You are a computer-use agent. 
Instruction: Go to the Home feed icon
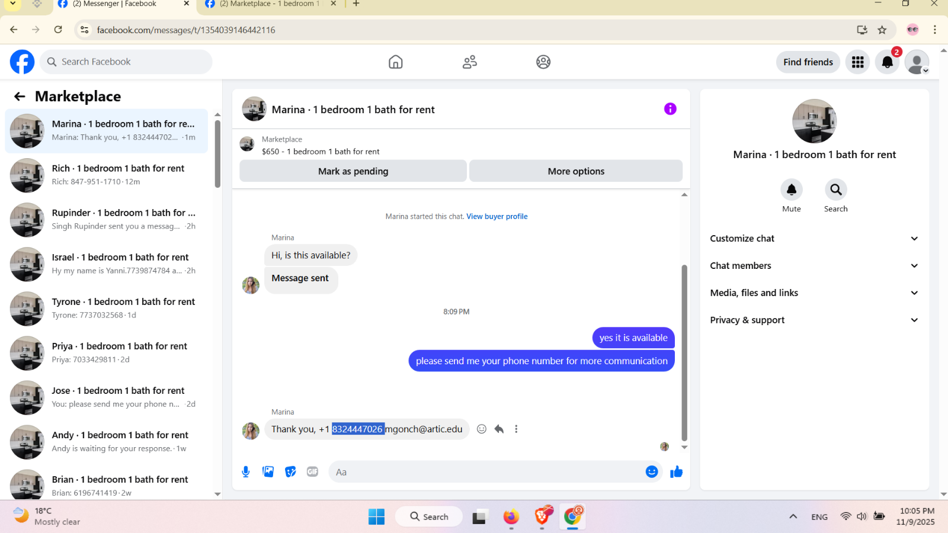(396, 62)
